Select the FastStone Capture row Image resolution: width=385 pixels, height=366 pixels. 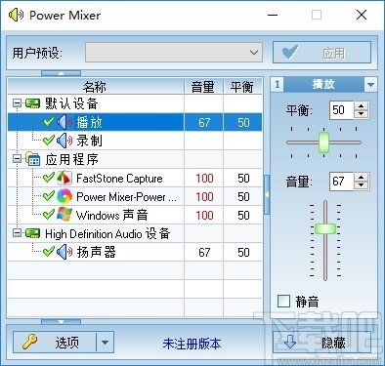point(135,178)
